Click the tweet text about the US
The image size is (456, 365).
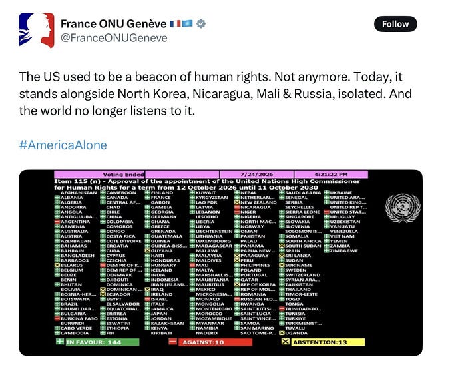[216, 94]
